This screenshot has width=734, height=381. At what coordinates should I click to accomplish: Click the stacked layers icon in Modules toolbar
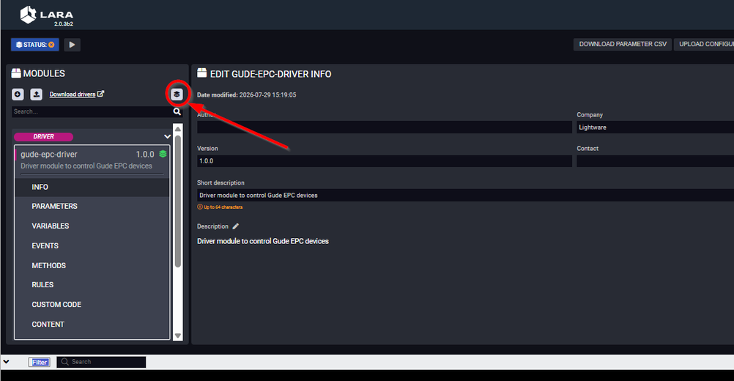[x=177, y=94]
